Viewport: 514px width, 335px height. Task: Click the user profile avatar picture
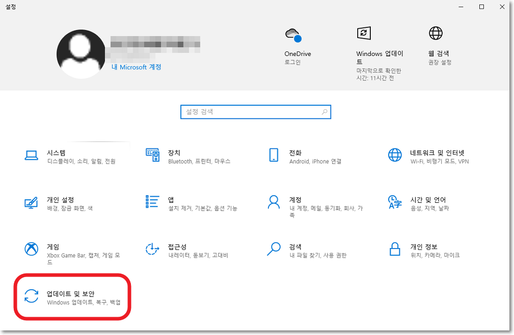(80, 54)
